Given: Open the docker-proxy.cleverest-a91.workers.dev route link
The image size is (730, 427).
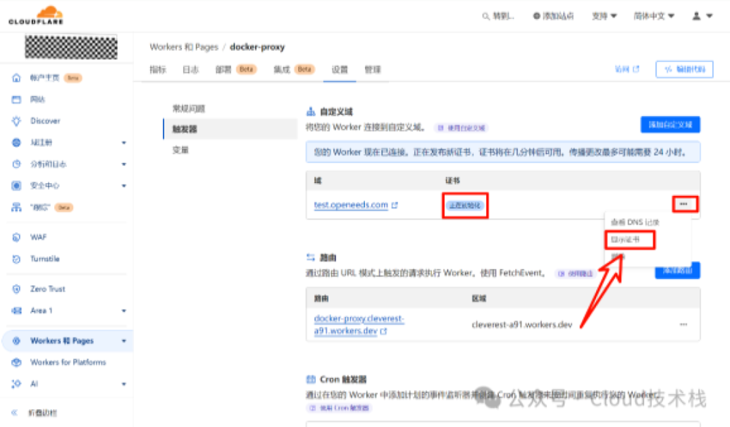Looking at the screenshot, I should click(359, 325).
